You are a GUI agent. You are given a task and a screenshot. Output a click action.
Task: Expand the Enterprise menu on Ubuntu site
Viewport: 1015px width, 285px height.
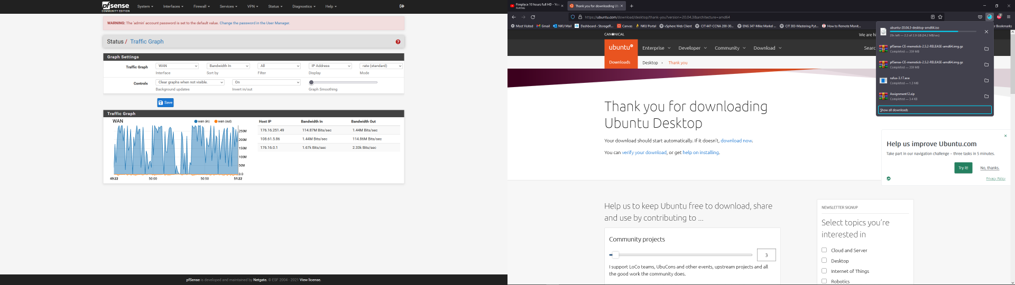pos(657,48)
